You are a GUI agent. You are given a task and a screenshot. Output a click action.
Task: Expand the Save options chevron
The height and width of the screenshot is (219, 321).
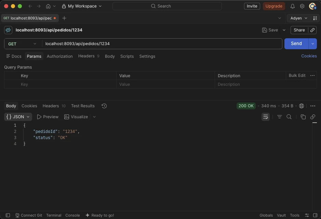284,30
